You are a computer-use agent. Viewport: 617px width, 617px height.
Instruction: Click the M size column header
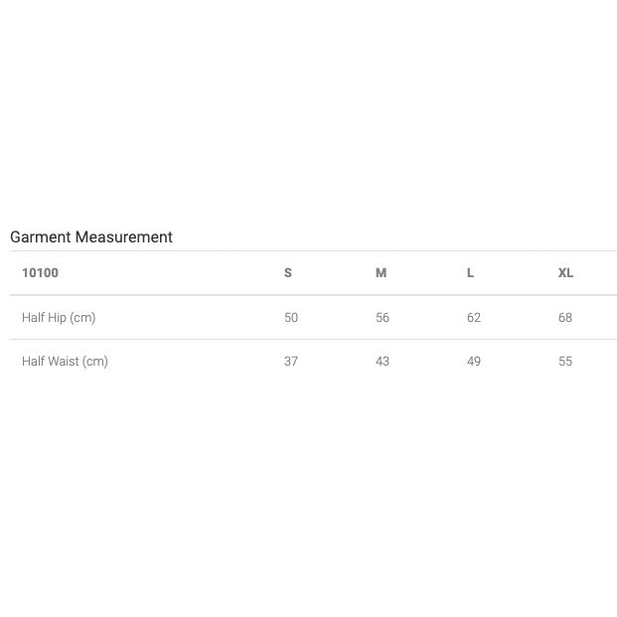[x=381, y=272]
